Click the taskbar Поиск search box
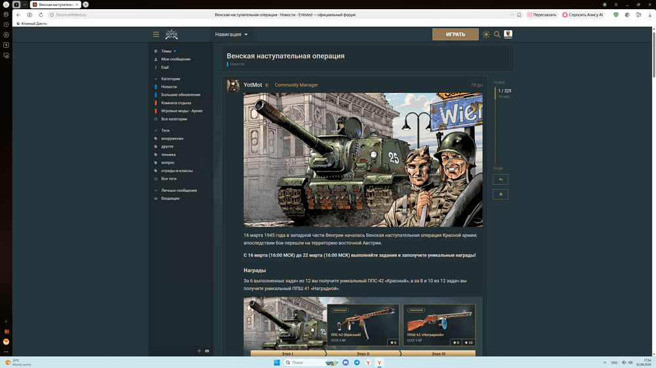The image size is (656, 368). [311, 363]
